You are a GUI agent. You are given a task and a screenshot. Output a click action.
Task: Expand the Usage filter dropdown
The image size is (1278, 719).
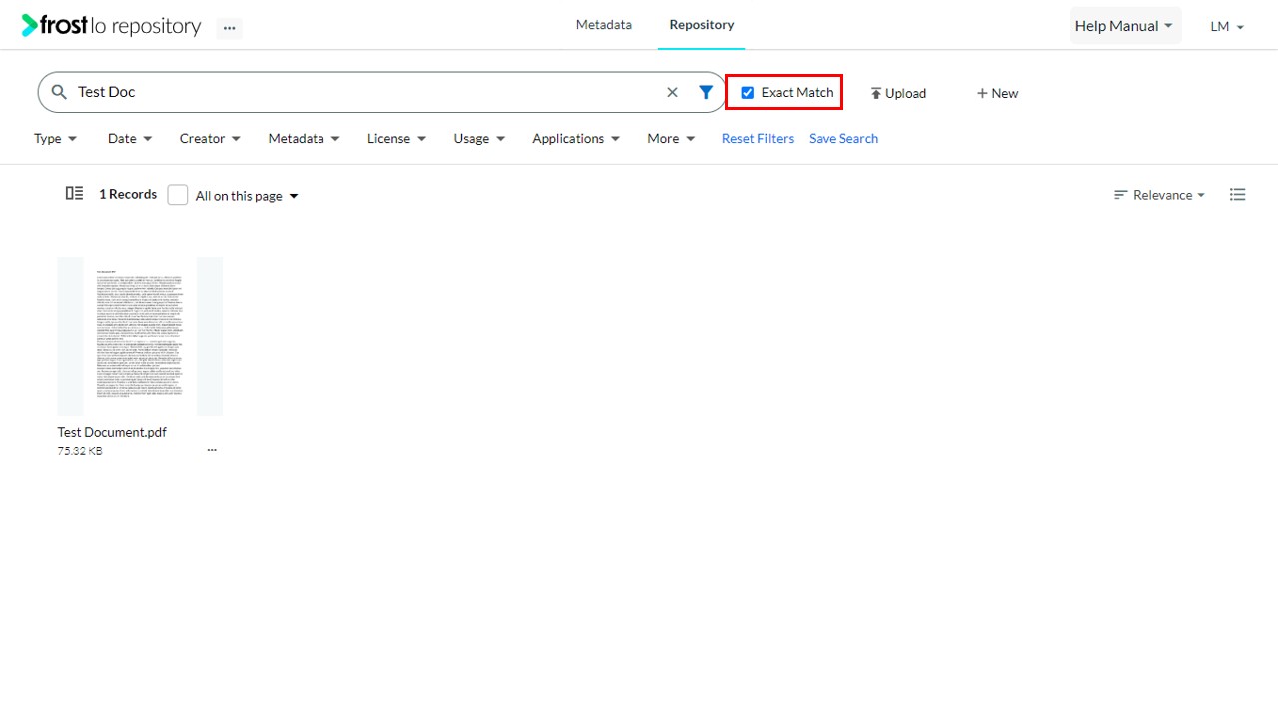click(x=479, y=139)
